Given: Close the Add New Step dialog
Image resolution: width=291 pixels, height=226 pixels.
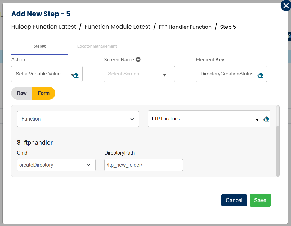Looking at the screenshot, I should coord(286,6).
